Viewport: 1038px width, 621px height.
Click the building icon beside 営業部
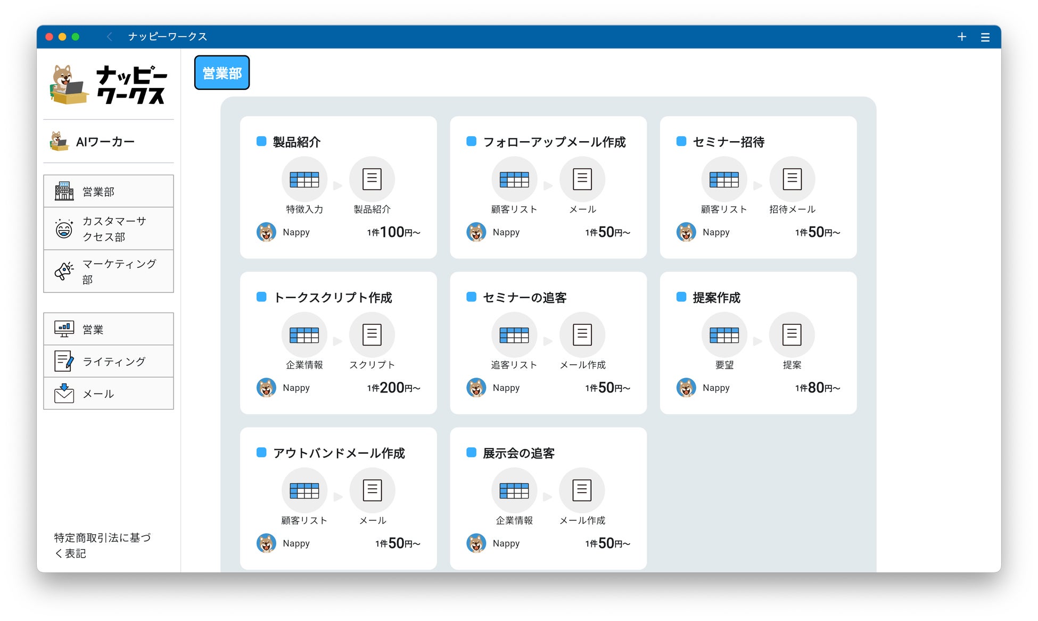[64, 191]
